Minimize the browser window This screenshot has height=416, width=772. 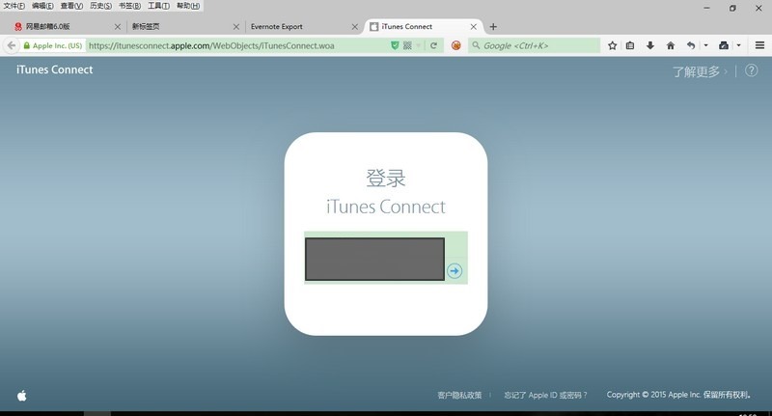pos(706,8)
